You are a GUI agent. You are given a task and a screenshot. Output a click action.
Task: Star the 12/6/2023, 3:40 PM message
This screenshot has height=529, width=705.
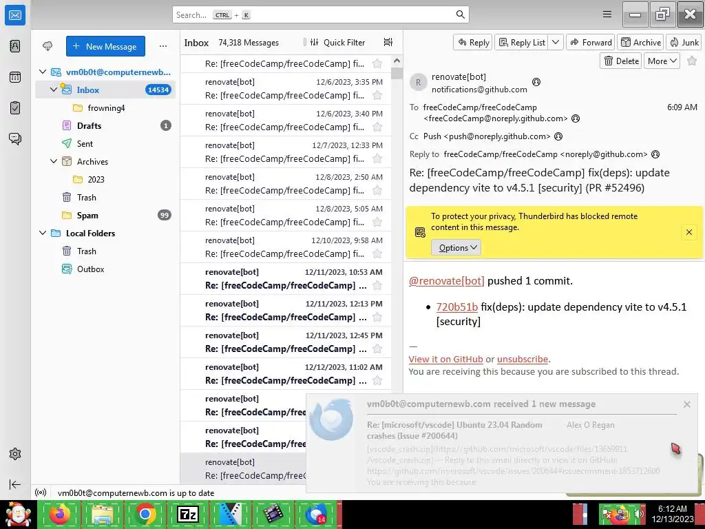pos(377,127)
